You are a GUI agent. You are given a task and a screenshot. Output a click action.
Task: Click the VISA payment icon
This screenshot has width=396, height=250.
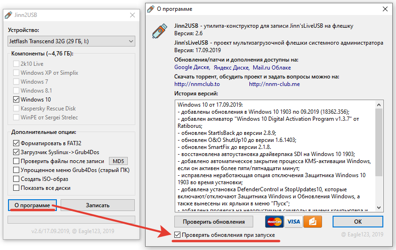pyautogui.click(x=294, y=222)
